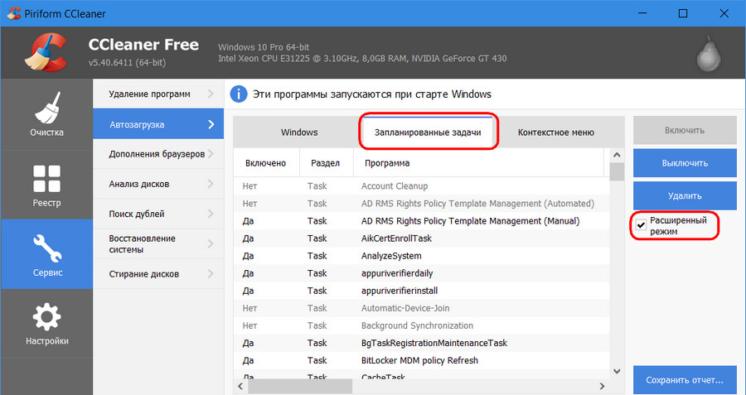The width and height of the screenshot is (746, 395).
Task: Click the Удалить button
Action: tap(685, 195)
